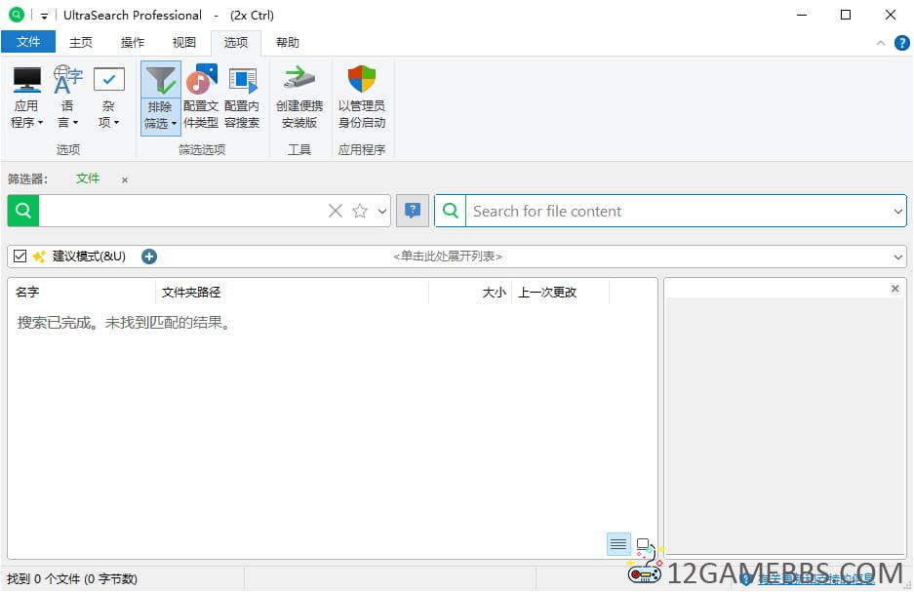The height and width of the screenshot is (592, 914).
Task: Switch to the 主页 ribbon tab
Action: (81, 42)
